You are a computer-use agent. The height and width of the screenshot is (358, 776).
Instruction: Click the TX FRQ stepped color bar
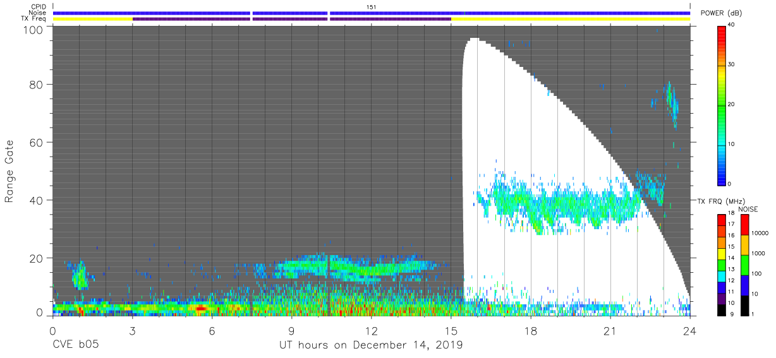[x=721, y=265]
